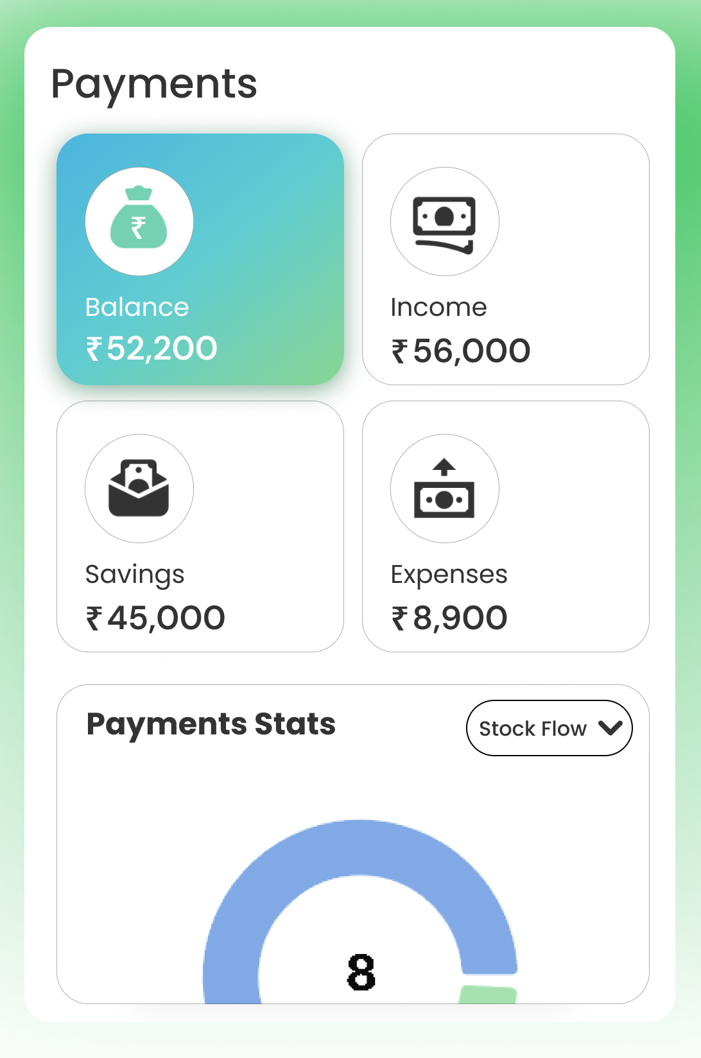Image resolution: width=701 pixels, height=1058 pixels.
Task: Select the Balance label text
Action: pos(137,308)
